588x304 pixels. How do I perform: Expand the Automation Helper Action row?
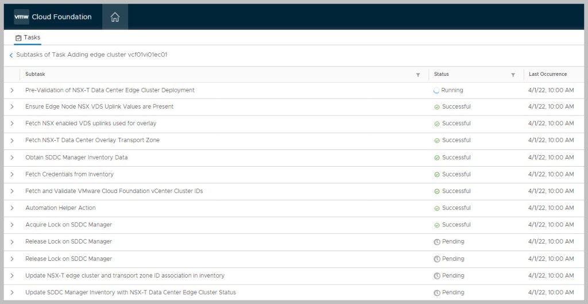click(12, 208)
